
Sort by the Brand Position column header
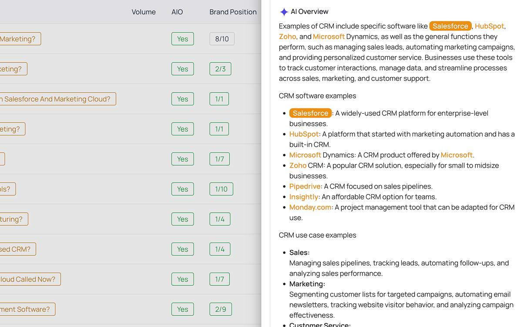[233, 12]
